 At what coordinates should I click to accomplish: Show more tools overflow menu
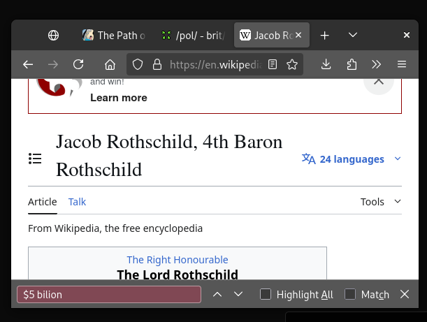(x=377, y=64)
